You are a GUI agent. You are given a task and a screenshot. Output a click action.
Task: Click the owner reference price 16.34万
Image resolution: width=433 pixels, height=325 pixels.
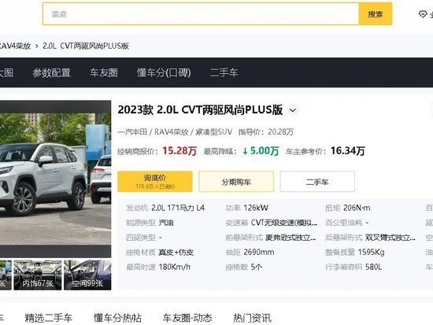coord(348,151)
